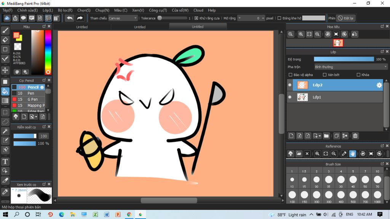Open the Pha trộn blend mode dropdown
Viewport: 390px width, 219px height.
click(350, 67)
